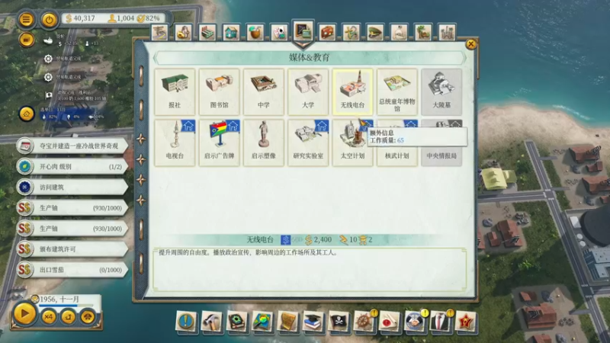Select the 启示广告牌 billboard building
Image resolution: width=610 pixels, height=343 pixels.
point(219,143)
